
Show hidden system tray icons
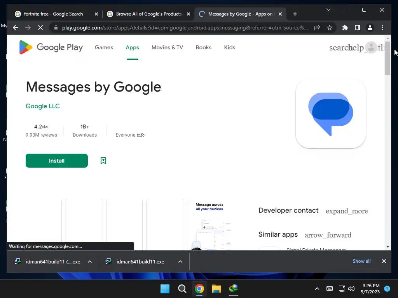pyautogui.click(x=317, y=289)
